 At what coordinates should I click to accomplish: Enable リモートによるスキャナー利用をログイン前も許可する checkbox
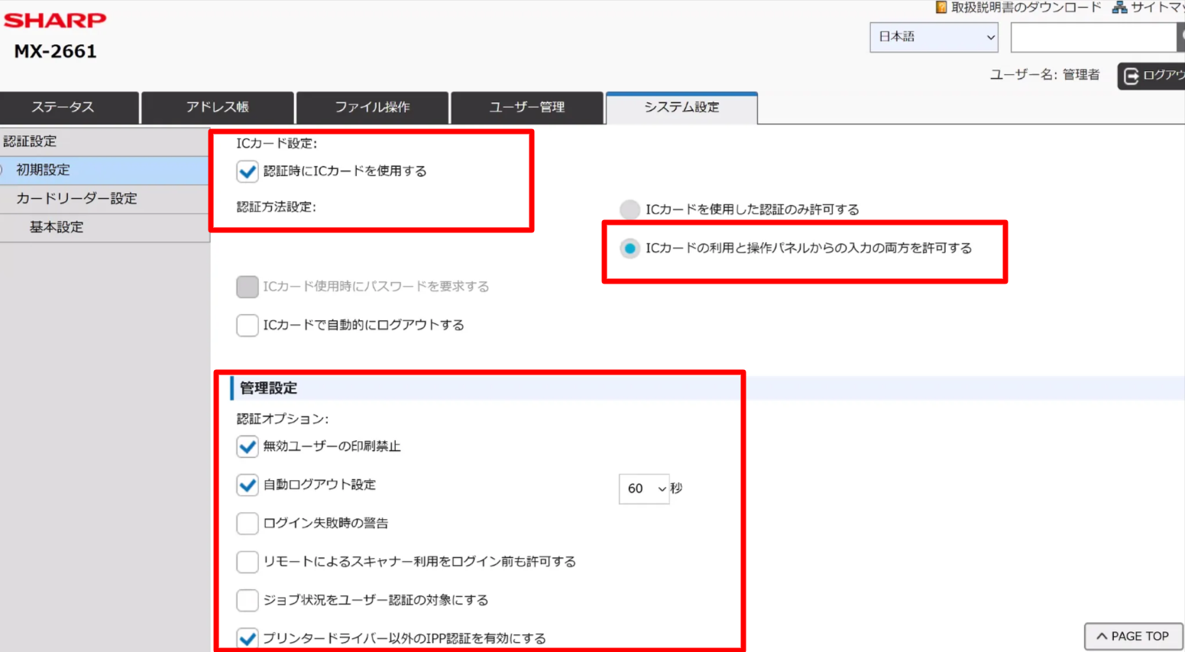click(247, 562)
